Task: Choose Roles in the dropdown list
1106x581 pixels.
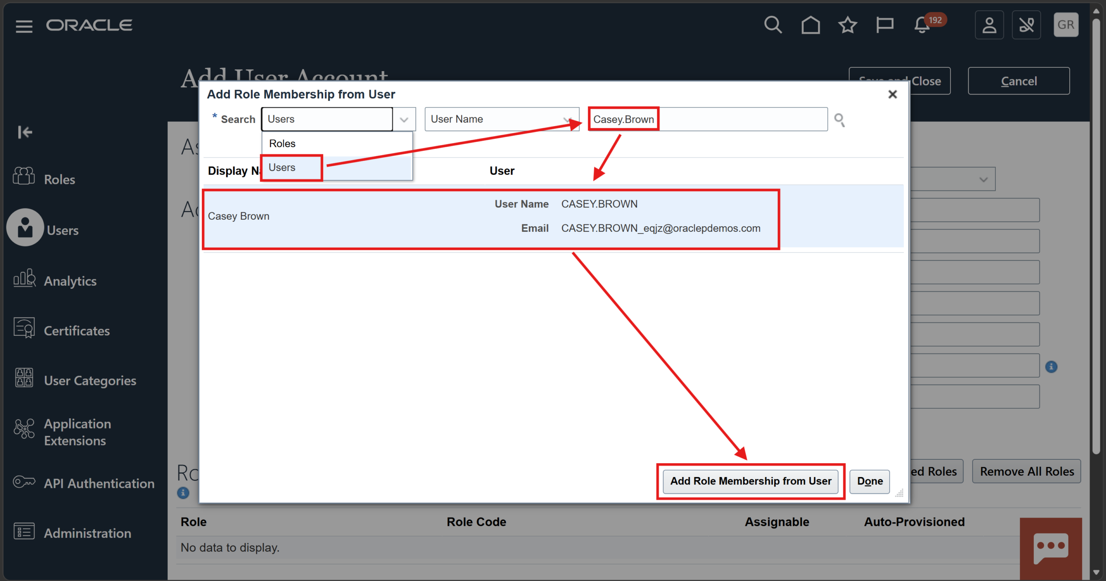Action: (337, 144)
